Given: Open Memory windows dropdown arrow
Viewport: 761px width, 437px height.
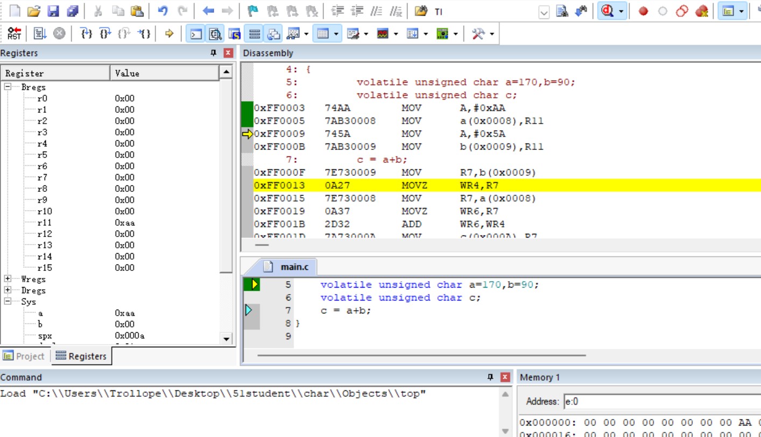Looking at the screenshot, I should [336, 34].
